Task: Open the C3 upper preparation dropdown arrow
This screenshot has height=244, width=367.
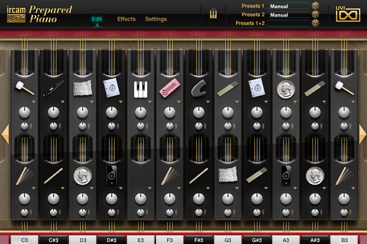Action: 34,102
